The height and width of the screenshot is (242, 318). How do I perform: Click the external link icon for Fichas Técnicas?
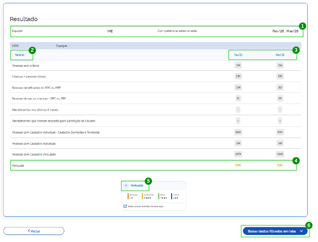[x=125, y=206]
